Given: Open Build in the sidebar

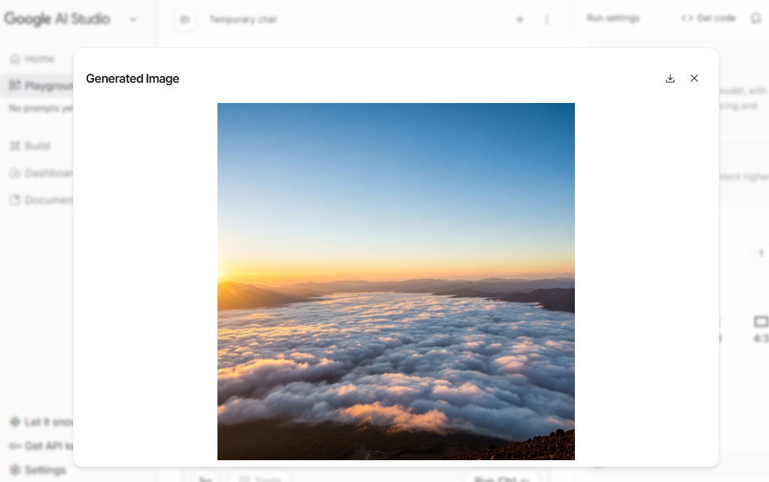Looking at the screenshot, I should (30, 146).
